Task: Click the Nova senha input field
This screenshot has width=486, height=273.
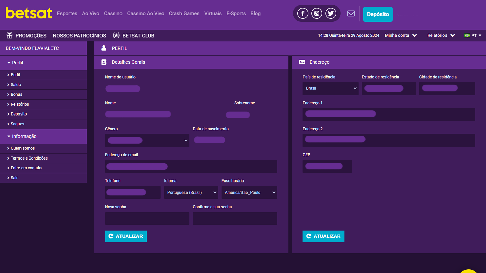Action: pyautogui.click(x=147, y=218)
